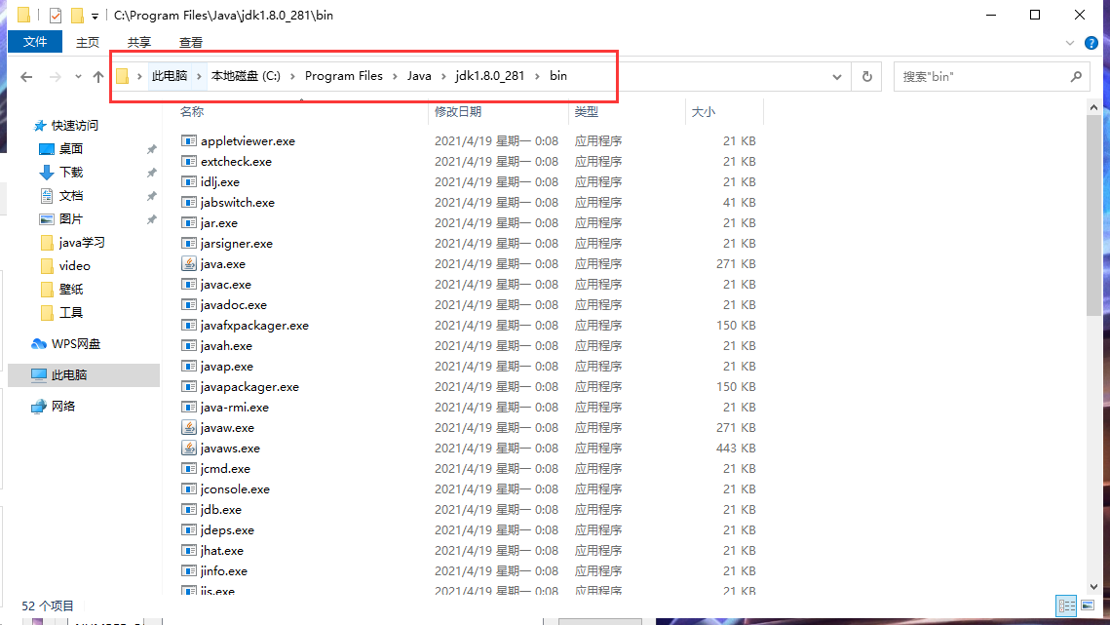Open the quick access toolbar customize dropdown
Image resolution: width=1110 pixels, height=625 pixels.
[95, 16]
